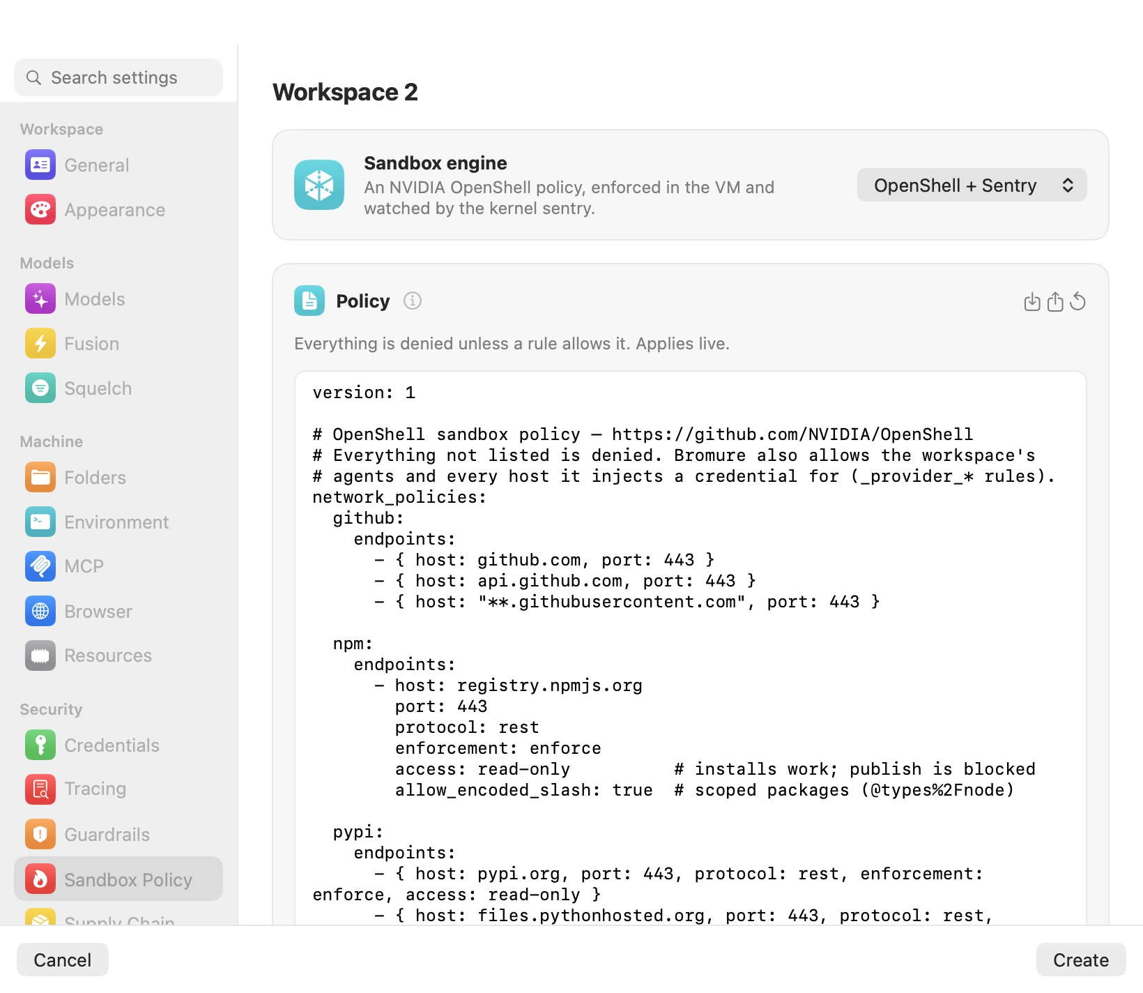Go to Credentials settings label
The image size is (1143, 993).
coord(112,745)
